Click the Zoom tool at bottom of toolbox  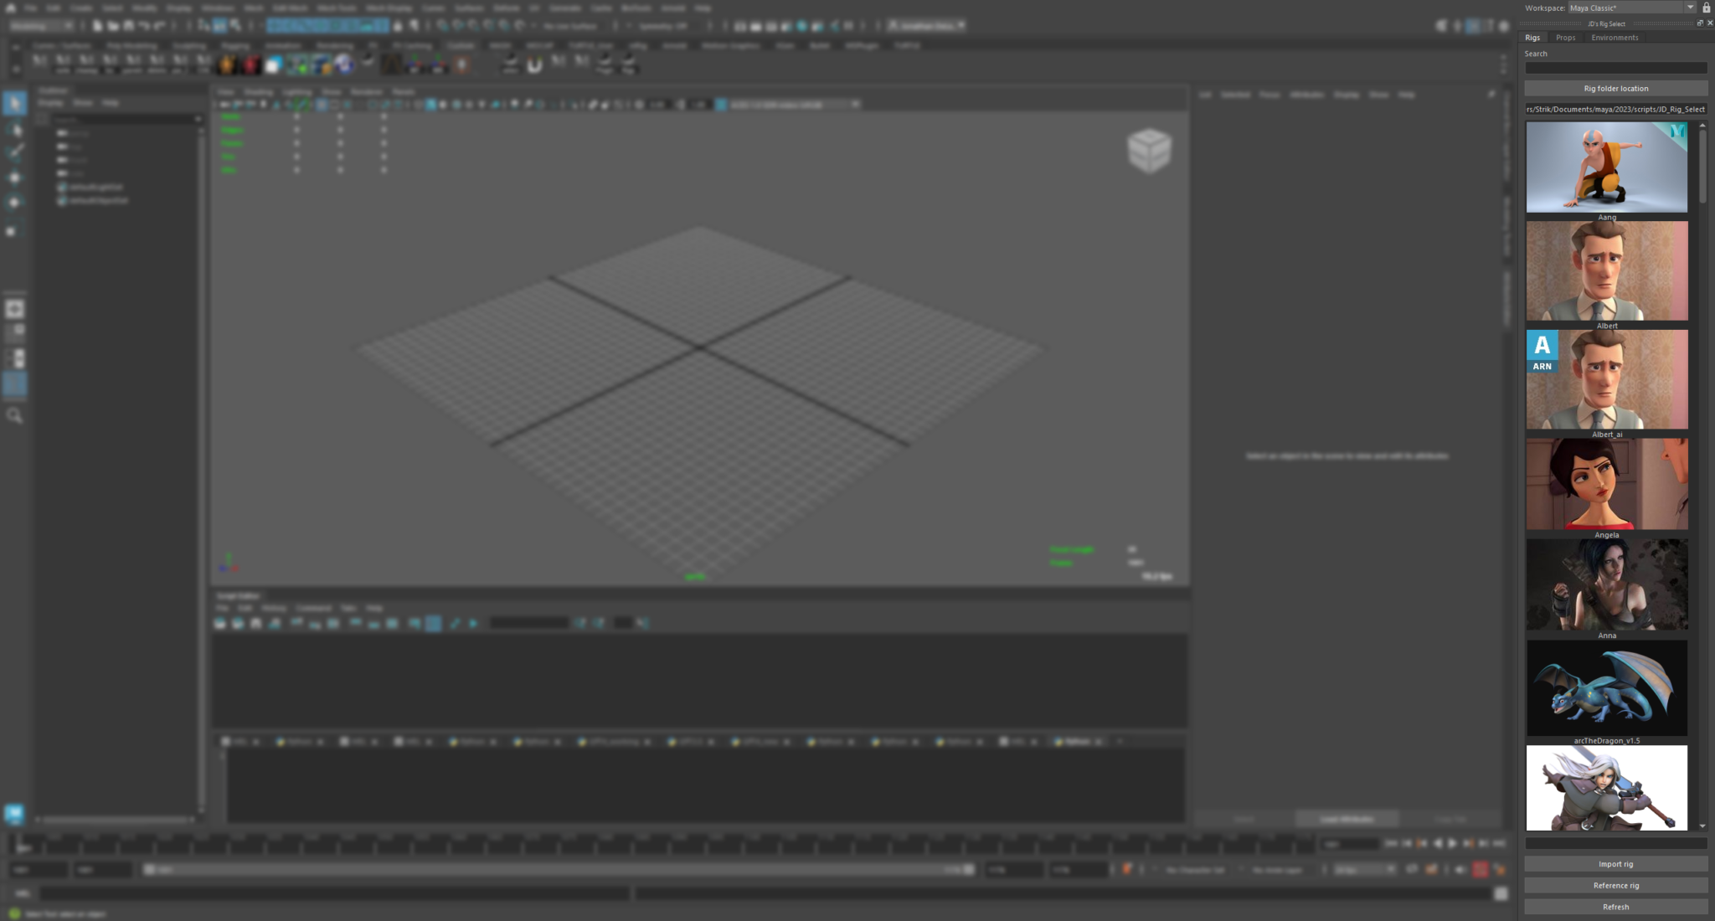(13, 416)
